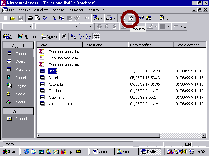This screenshot has height=156, width=209.
Task: Open the Strumenti menu
Action: coord(75,10)
